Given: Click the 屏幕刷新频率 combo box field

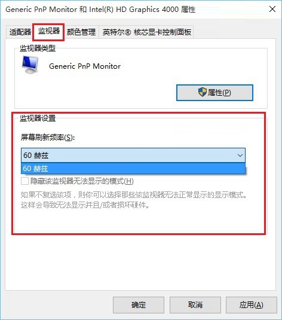Looking at the screenshot, I should click(133, 156).
